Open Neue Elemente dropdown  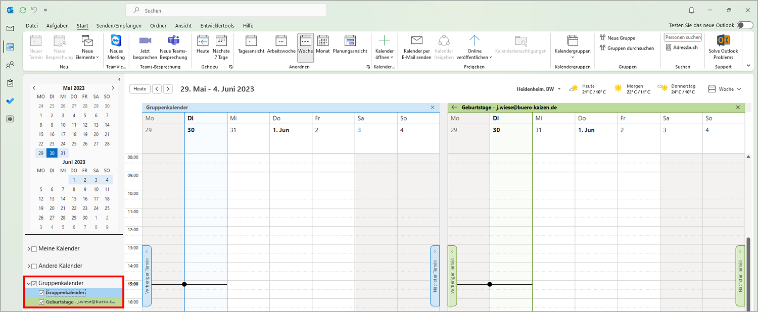[87, 47]
